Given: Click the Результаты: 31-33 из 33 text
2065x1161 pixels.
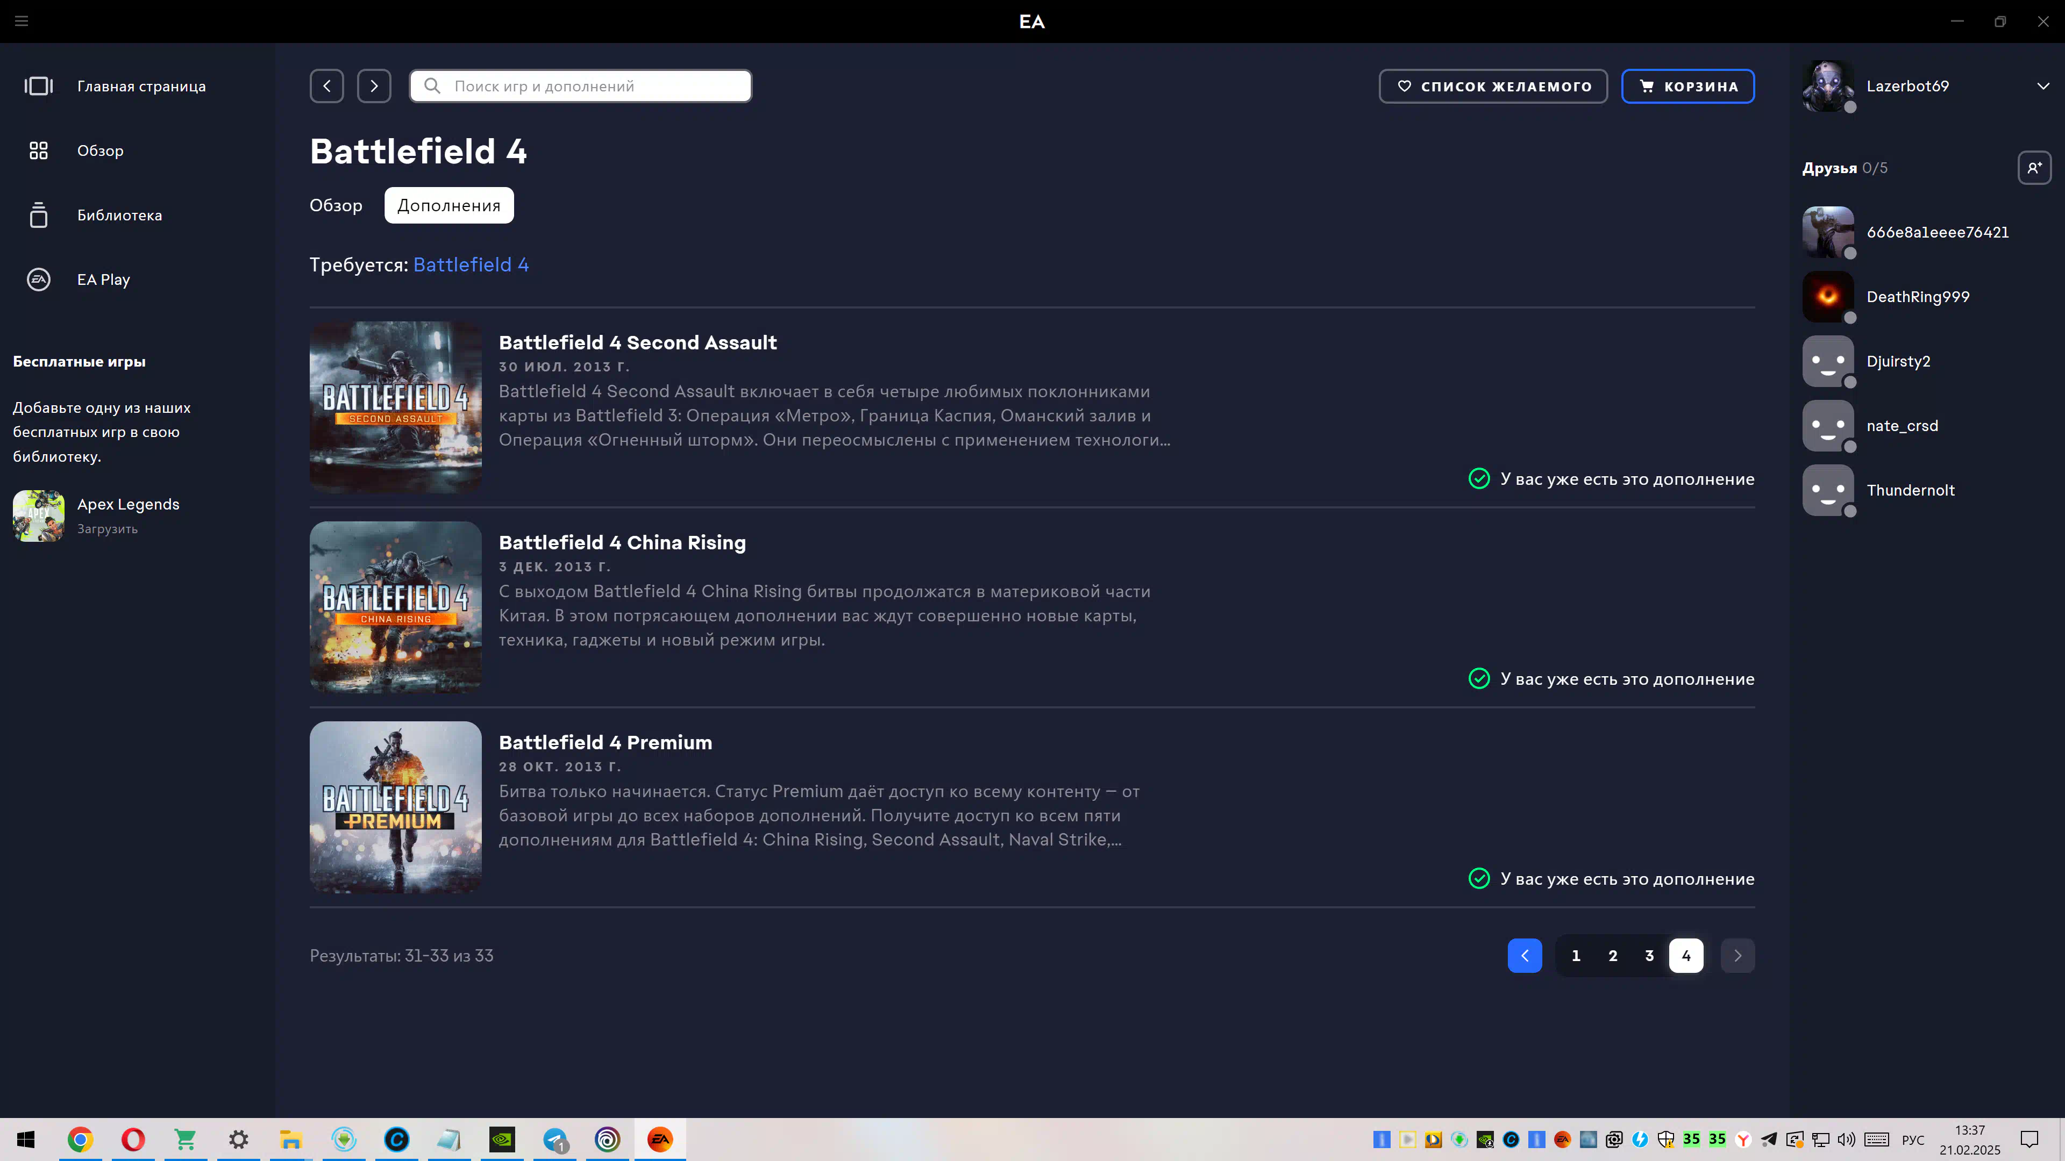Looking at the screenshot, I should coord(402,955).
